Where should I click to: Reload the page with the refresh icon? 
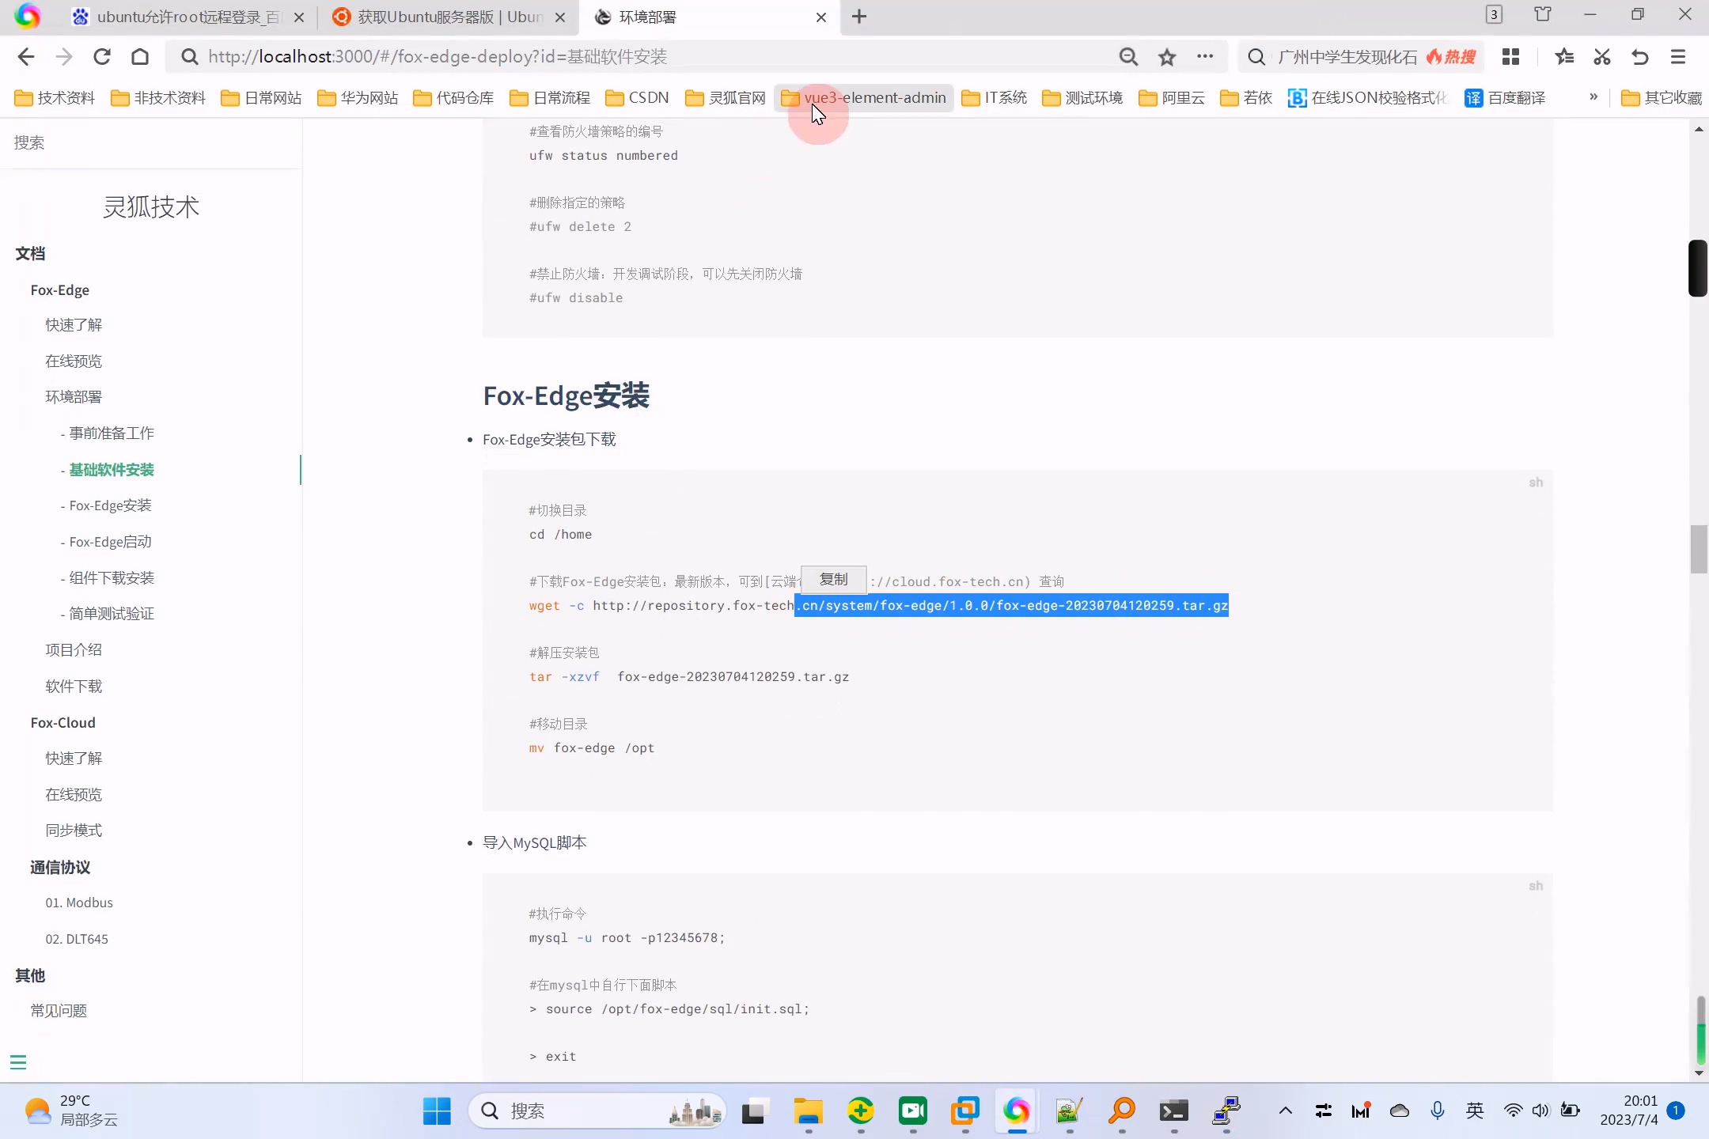pos(102,57)
